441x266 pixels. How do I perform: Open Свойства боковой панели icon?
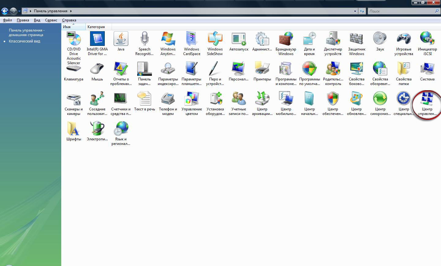tap(357, 68)
